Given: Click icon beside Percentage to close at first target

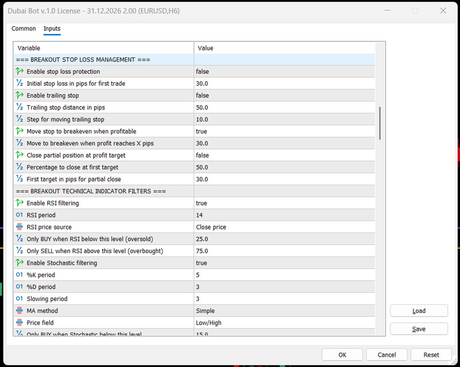Looking at the screenshot, I should [x=20, y=167].
